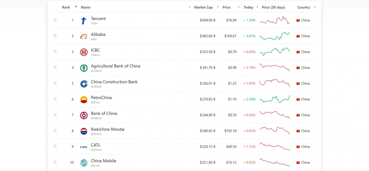
Task: Click the ICBC red logo icon
Action: [84, 52]
